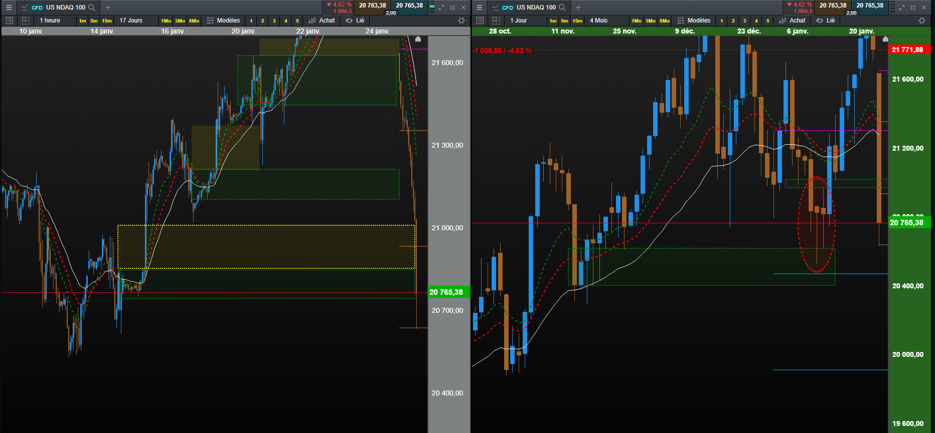
Task: Pop out the right chart into a new window
Action: pos(913,8)
